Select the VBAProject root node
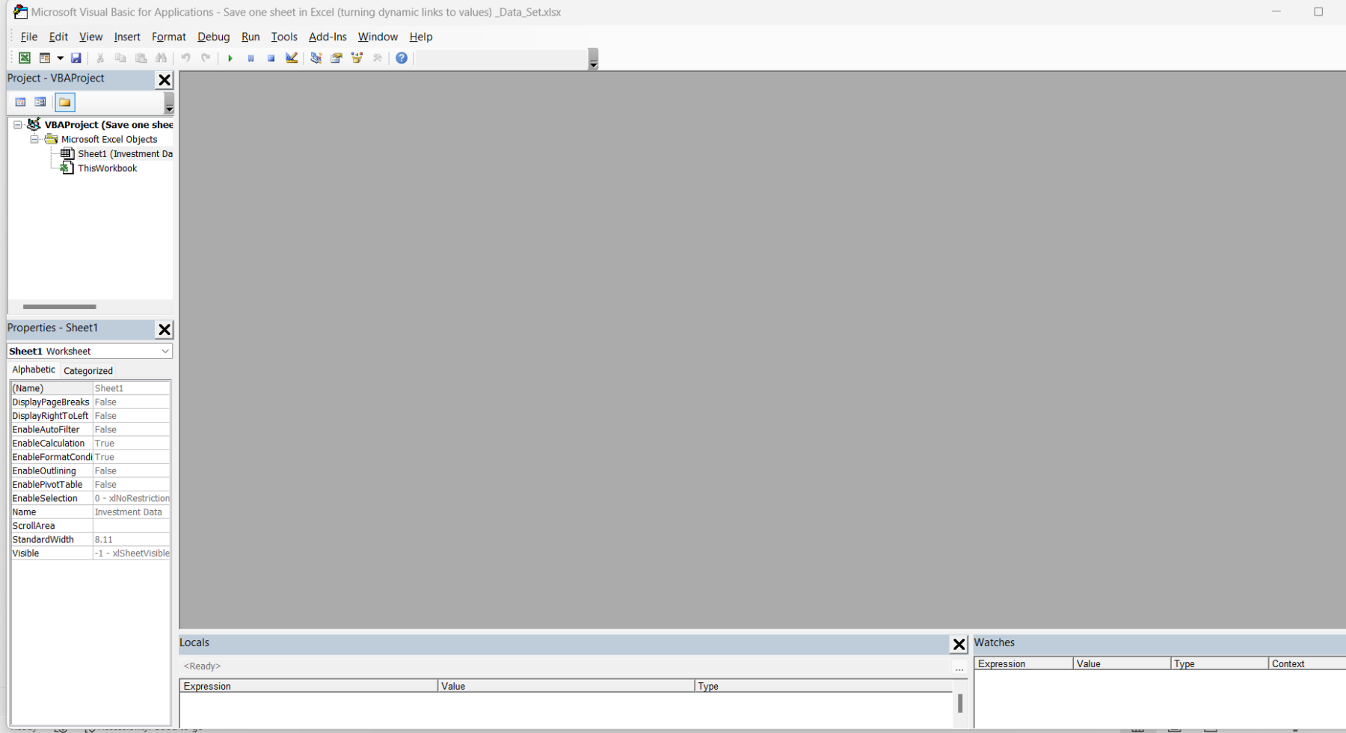Screen dimensions: 1346x733 coord(108,125)
